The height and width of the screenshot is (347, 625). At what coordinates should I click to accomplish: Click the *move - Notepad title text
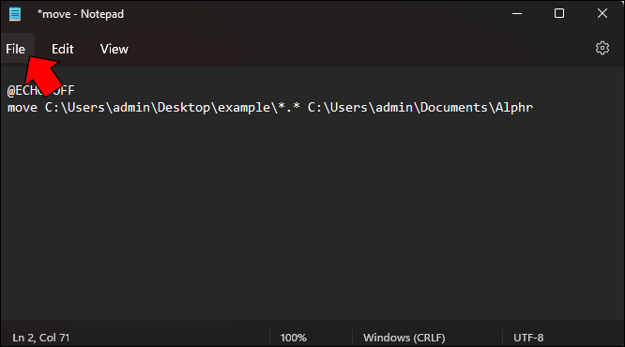click(81, 14)
